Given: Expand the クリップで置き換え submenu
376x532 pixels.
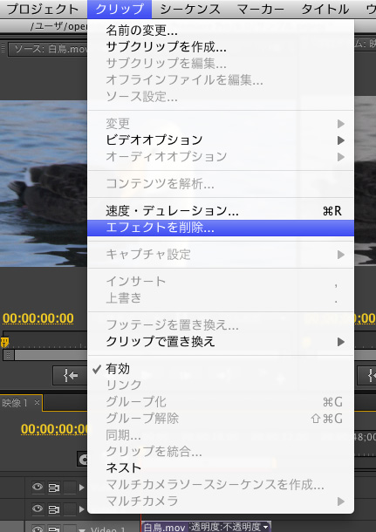Looking at the screenshot, I should 221,342.
